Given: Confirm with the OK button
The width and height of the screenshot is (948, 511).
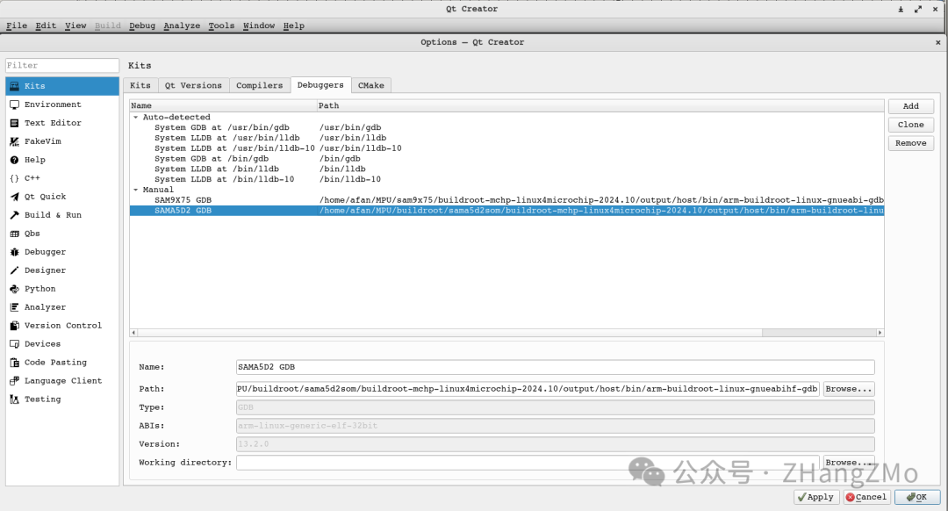Looking at the screenshot, I should tap(917, 496).
